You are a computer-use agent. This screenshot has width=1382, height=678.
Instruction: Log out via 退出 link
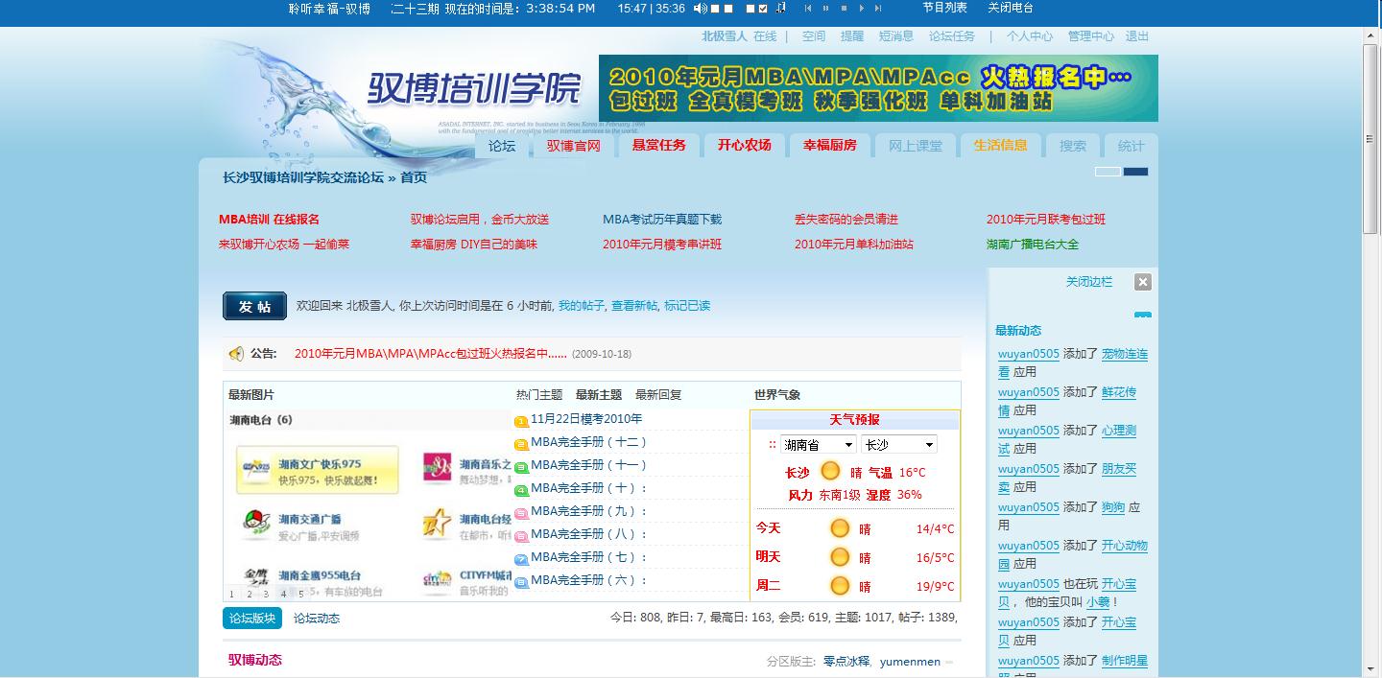coord(1137,36)
